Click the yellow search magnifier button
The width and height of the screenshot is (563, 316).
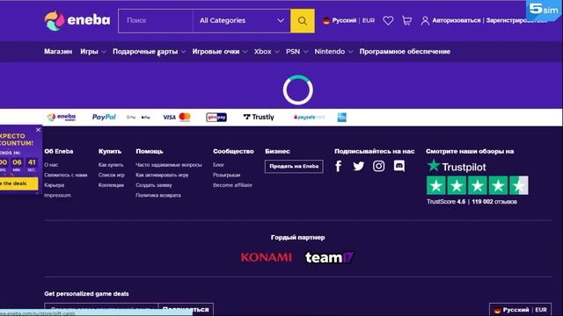[x=303, y=21]
